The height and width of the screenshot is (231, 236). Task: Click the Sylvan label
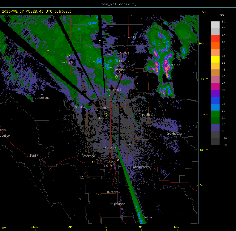(107, 67)
